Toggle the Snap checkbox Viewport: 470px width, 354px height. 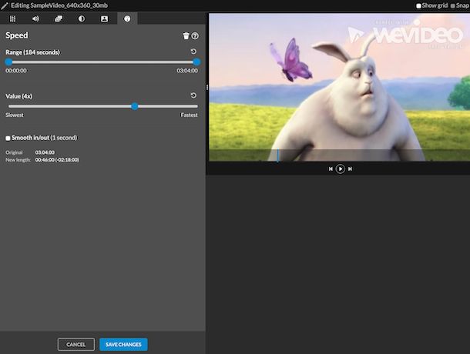coord(452,5)
